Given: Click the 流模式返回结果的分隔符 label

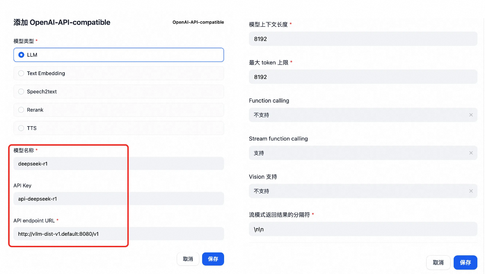Looking at the screenshot, I should pos(279,215).
